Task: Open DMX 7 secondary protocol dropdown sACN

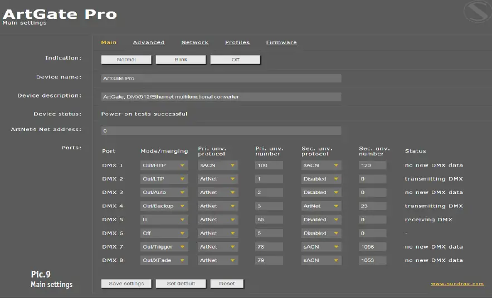Action: pyautogui.click(x=321, y=247)
